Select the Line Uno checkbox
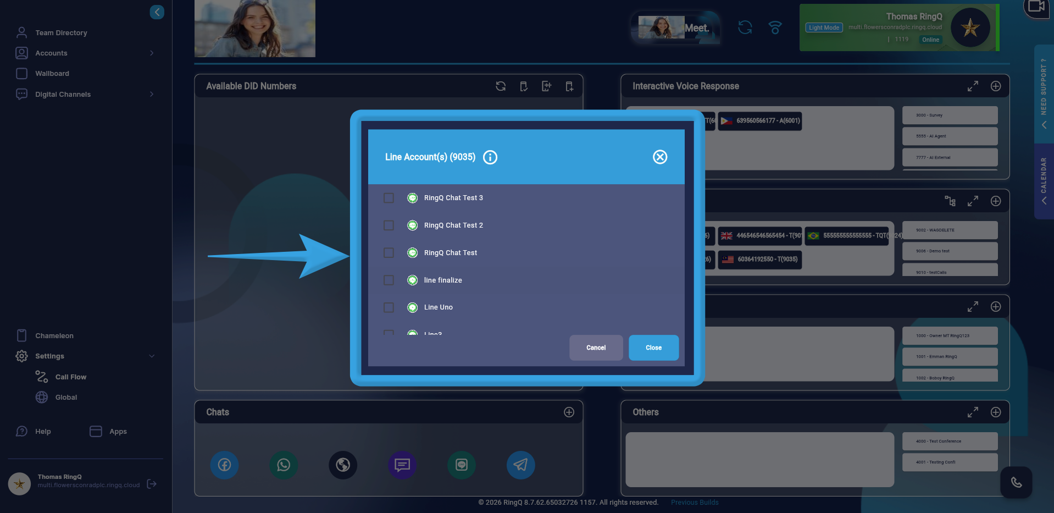The image size is (1054, 513). pos(389,307)
